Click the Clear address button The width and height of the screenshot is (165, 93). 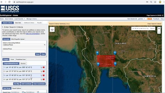coord(43,54)
